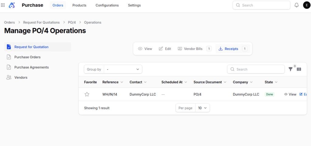Open Purchase Orders in sidebar
Screen dimensions: 311x146
click(x=38, y=57)
